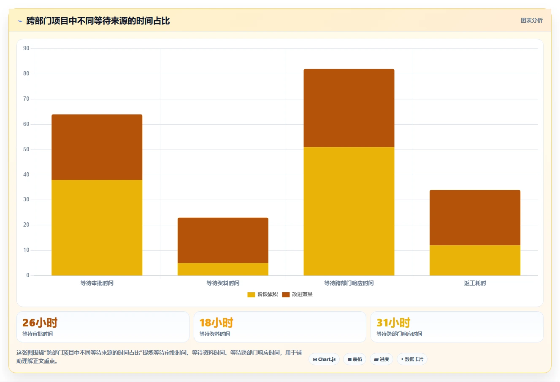Click the brown segment of 等待资料时间 bar

[x=223, y=240]
